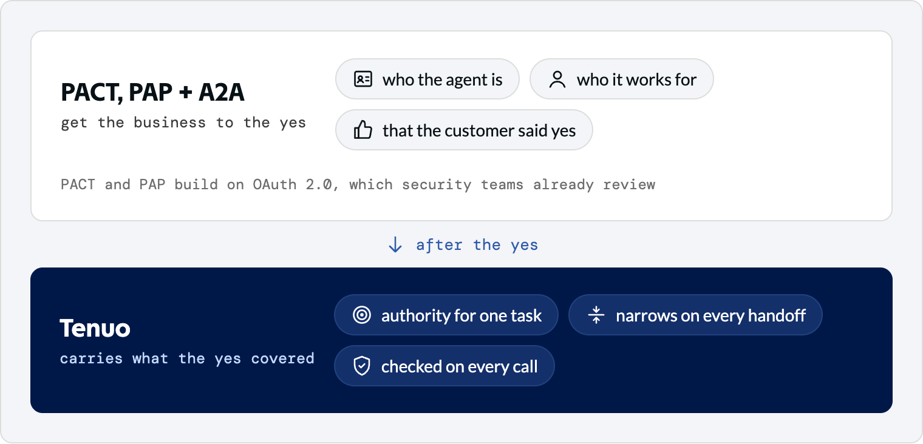This screenshot has height=444, width=923.
Task: Click the "carries what the yes covered" subtitle
Action: 187,359
